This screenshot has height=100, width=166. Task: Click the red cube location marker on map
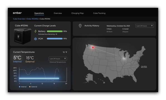point(93,47)
